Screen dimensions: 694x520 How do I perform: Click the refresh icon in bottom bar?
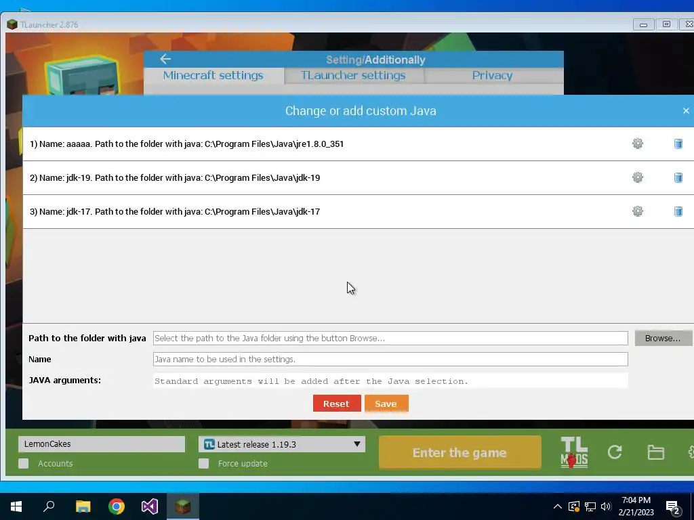[x=615, y=452]
